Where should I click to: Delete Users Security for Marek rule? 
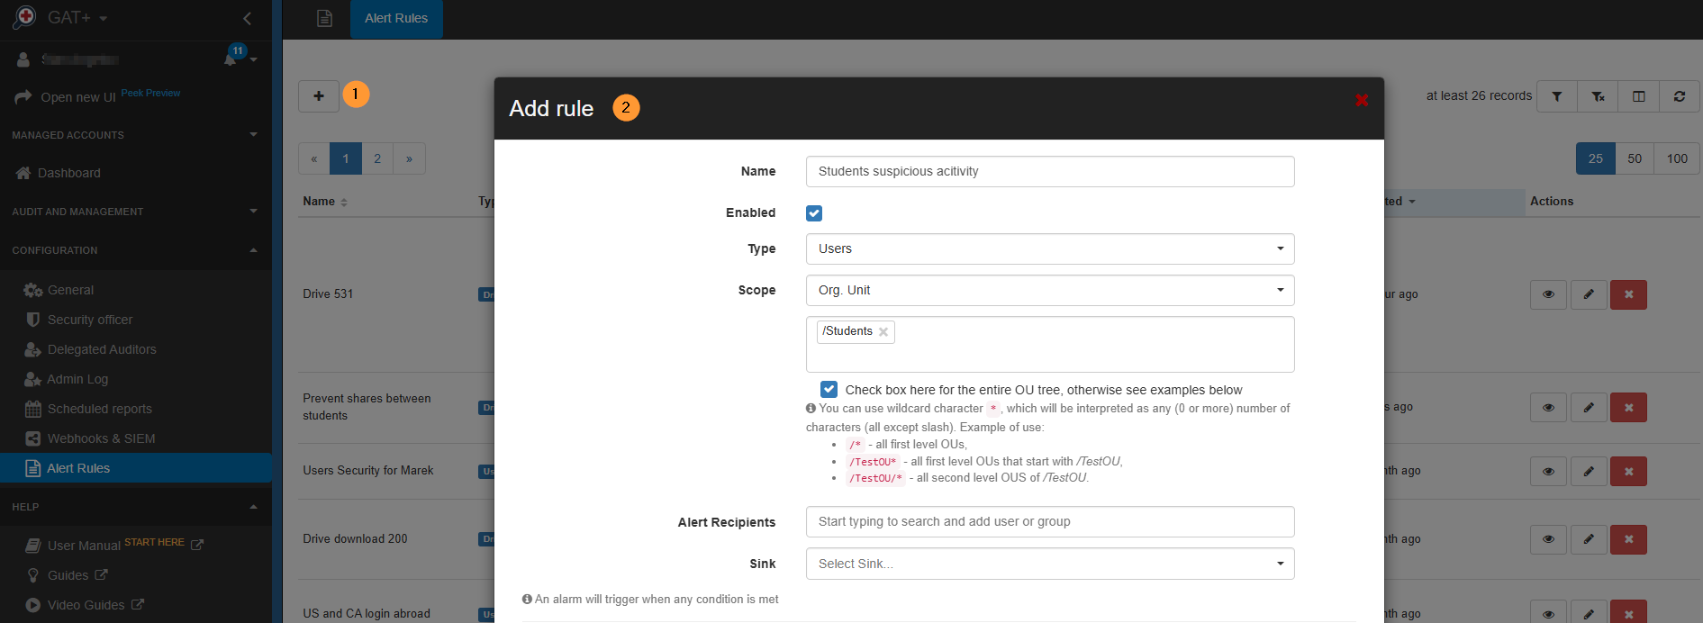coord(1628,471)
